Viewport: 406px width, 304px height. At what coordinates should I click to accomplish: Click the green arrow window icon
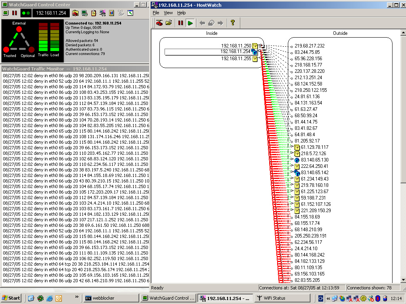click(x=130, y=13)
